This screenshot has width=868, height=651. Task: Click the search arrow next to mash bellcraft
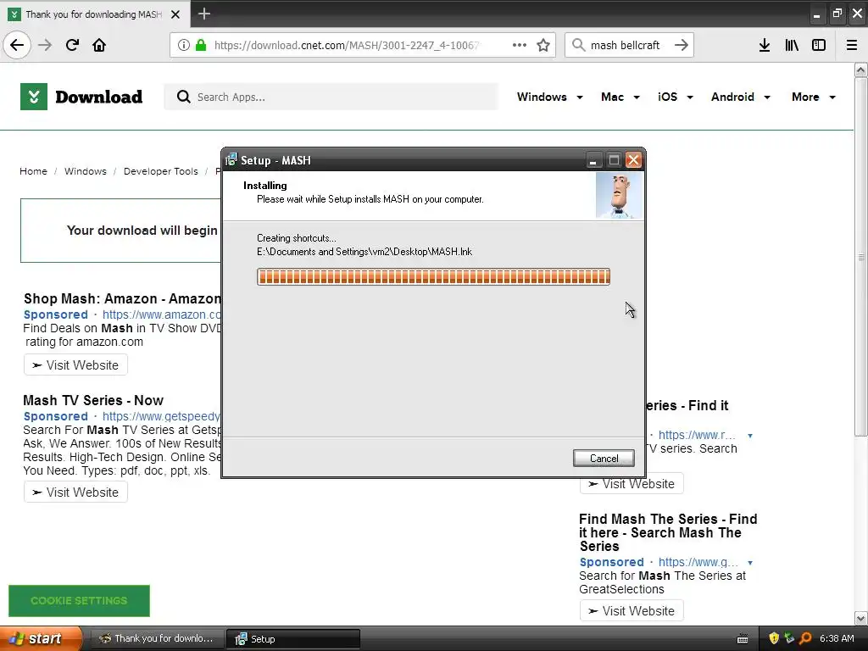682,45
